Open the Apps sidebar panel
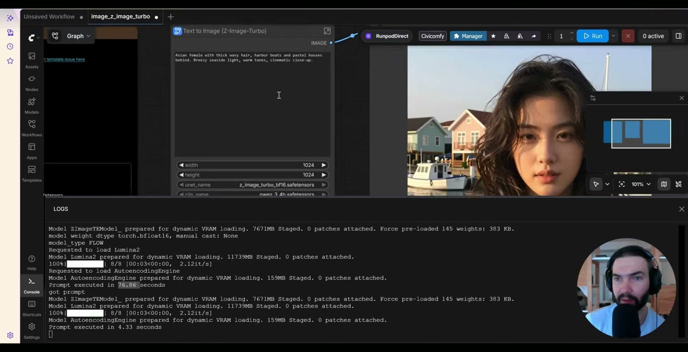The height and width of the screenshot is (352, 688). (32, 151)
